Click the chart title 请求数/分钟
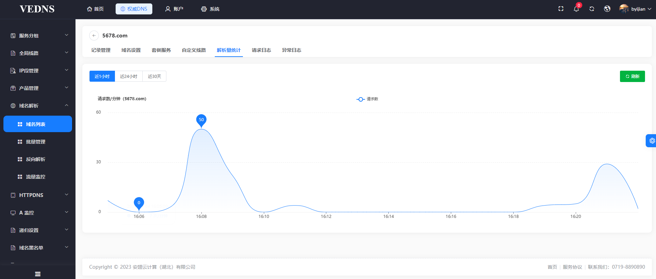 point(122,99)
